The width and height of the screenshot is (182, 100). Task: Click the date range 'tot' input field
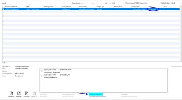98,3
